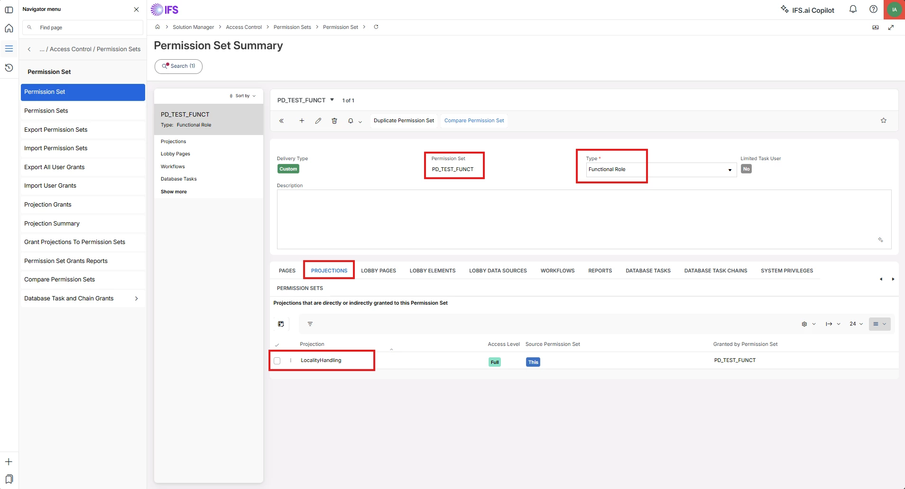This screenshot has width=905, height=489.
Task: Click the IFS logo
Action: [165, 9]
